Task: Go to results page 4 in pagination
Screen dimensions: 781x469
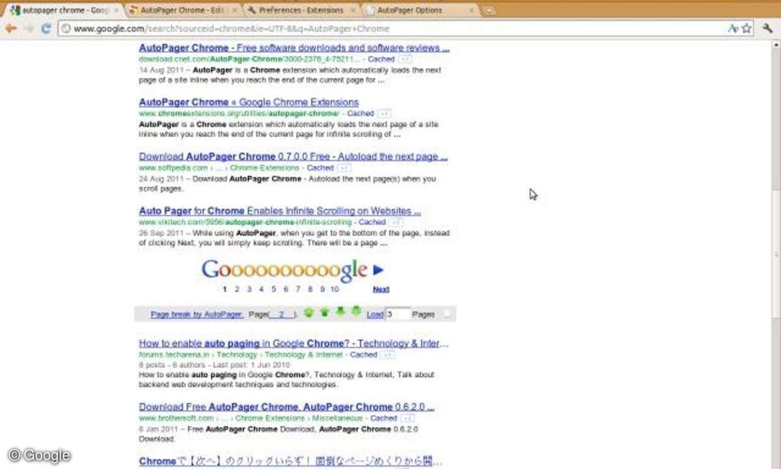Action: point(262,289)
